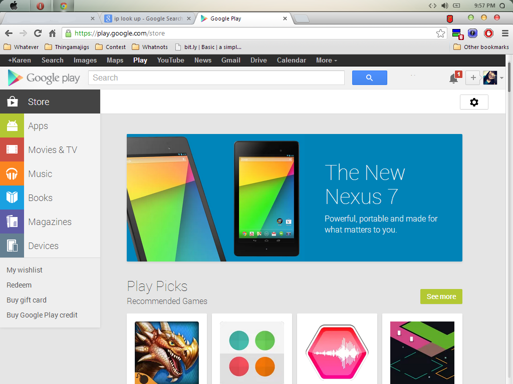The image size is (513, 384).
Task: Click Buy Google Play credit link
Action: tap(42, 315)
